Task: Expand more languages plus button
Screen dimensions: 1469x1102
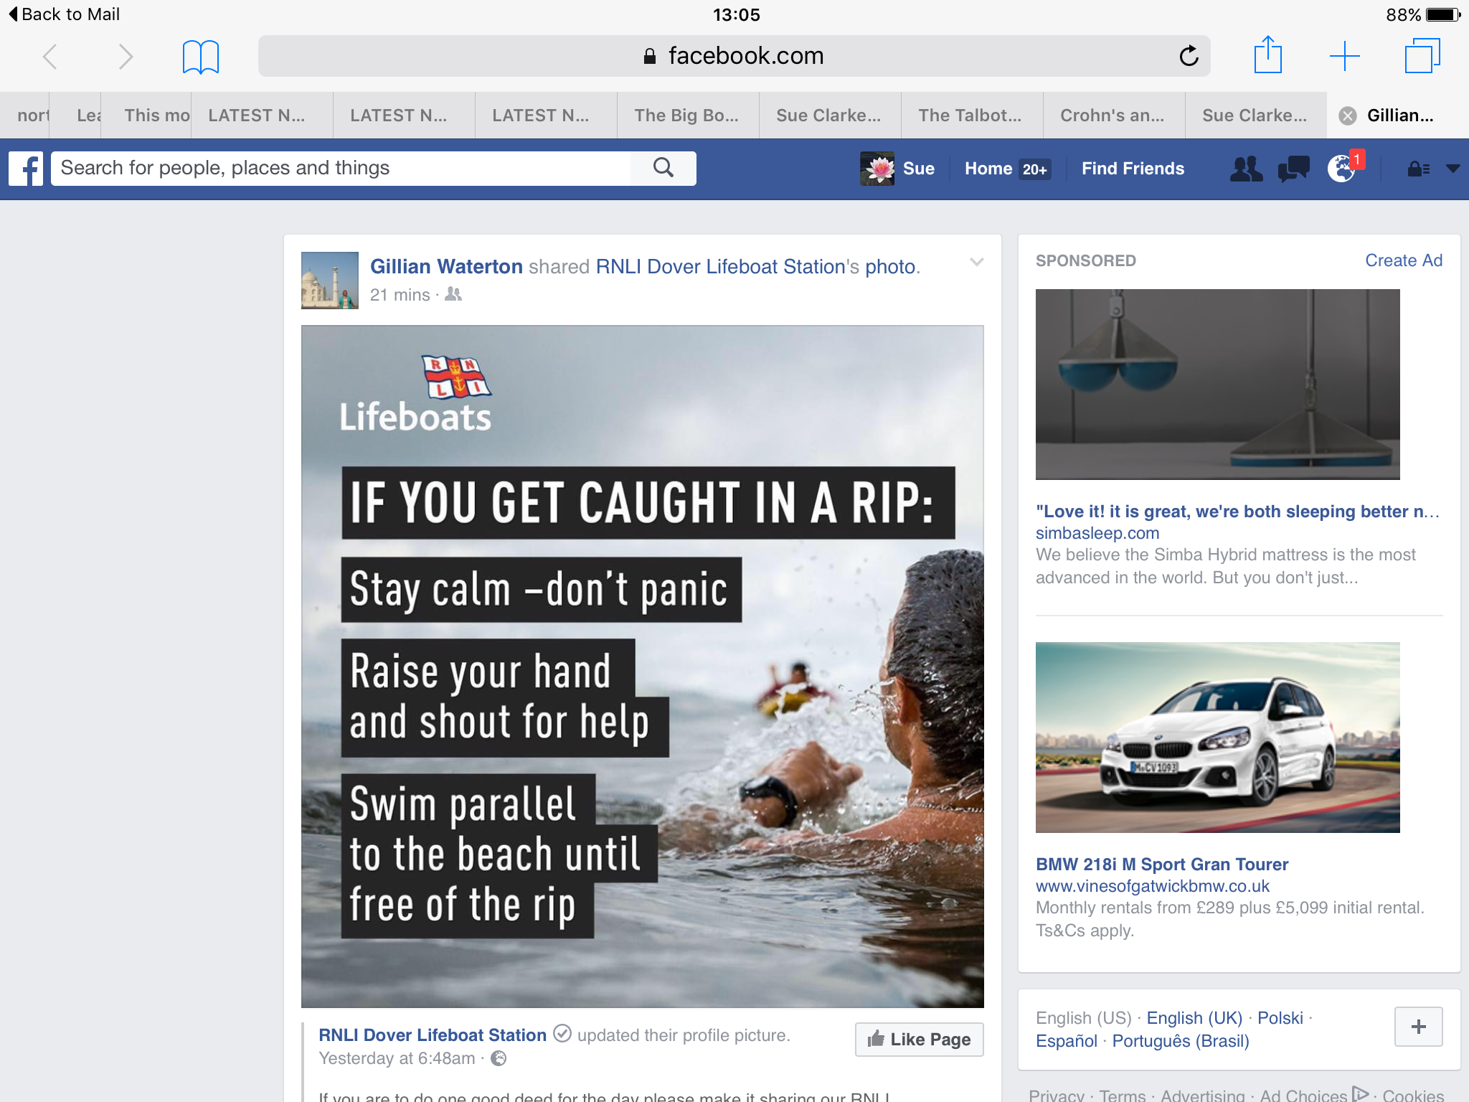Action: click(x=1418, y=1027)
